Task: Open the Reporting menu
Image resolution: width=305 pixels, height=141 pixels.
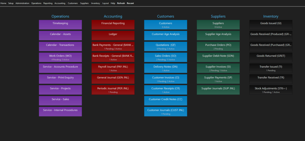Action: pos(48,3)
